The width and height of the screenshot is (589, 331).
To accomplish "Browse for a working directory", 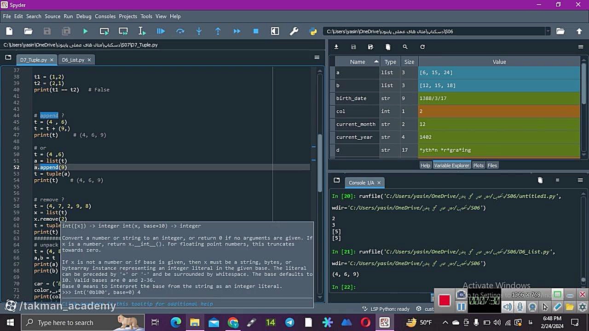I will [x=560, y=31].
